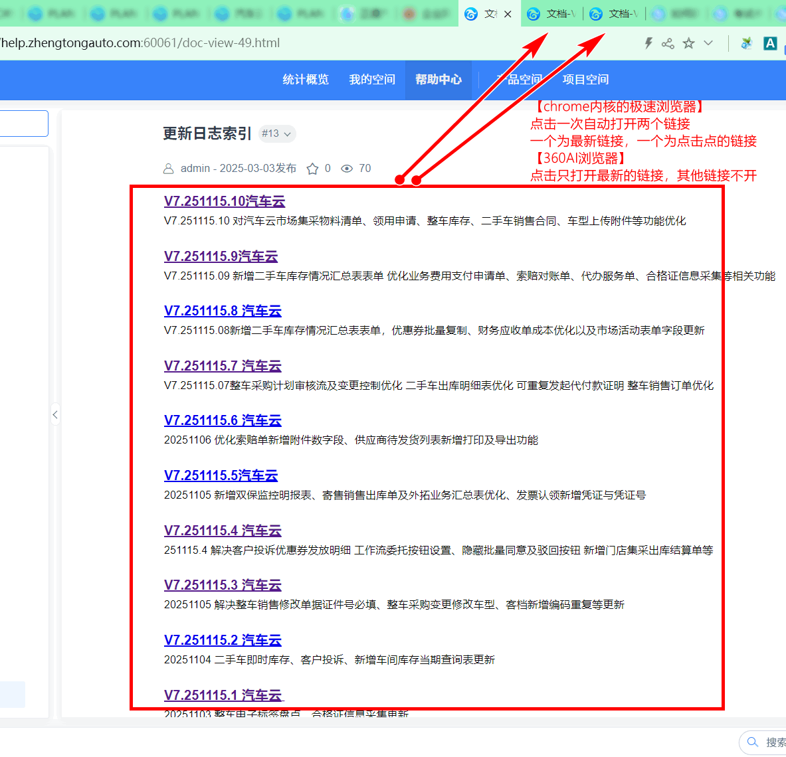Viewport: 786px width, 757px height.
Task: Click the eye icon showing 70 views
Action: pyautogui.click(x=346, y=168)
